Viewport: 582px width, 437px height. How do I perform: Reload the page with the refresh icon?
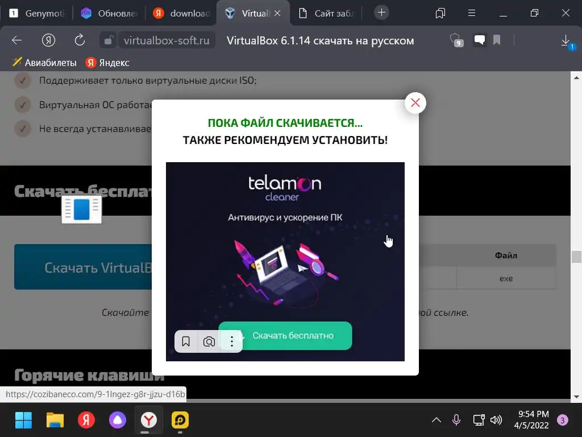80,40
